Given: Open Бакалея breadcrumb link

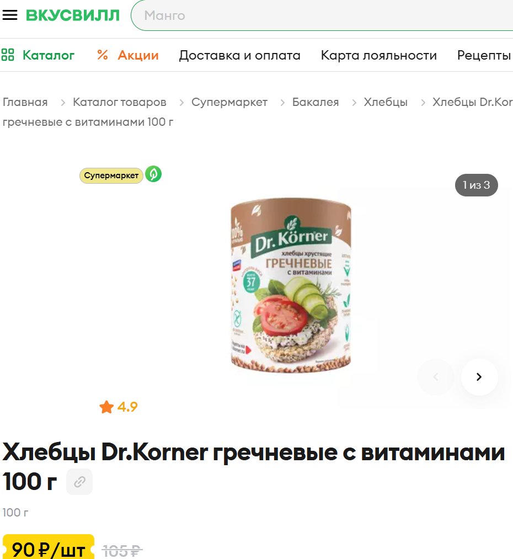Looking at the screenshot, I should point(316,102).
